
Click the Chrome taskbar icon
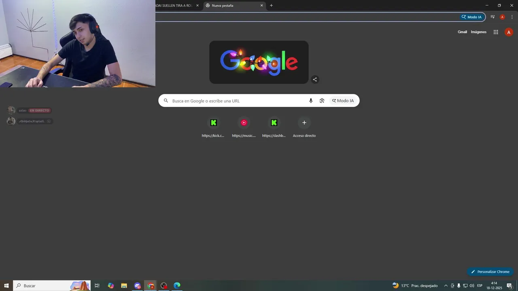click(151, 286)
